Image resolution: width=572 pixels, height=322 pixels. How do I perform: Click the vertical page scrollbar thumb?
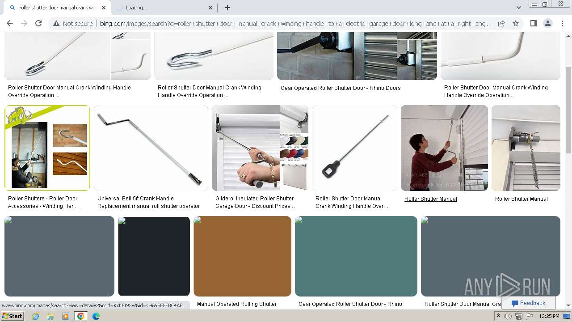568,110
